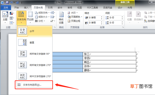Undo the last action
155x95 pixels.
coord(11,3)
